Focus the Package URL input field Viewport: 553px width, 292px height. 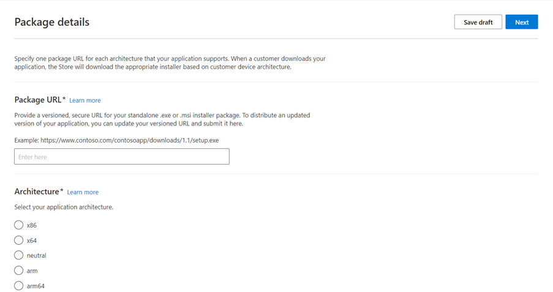[x=122, y=157]
